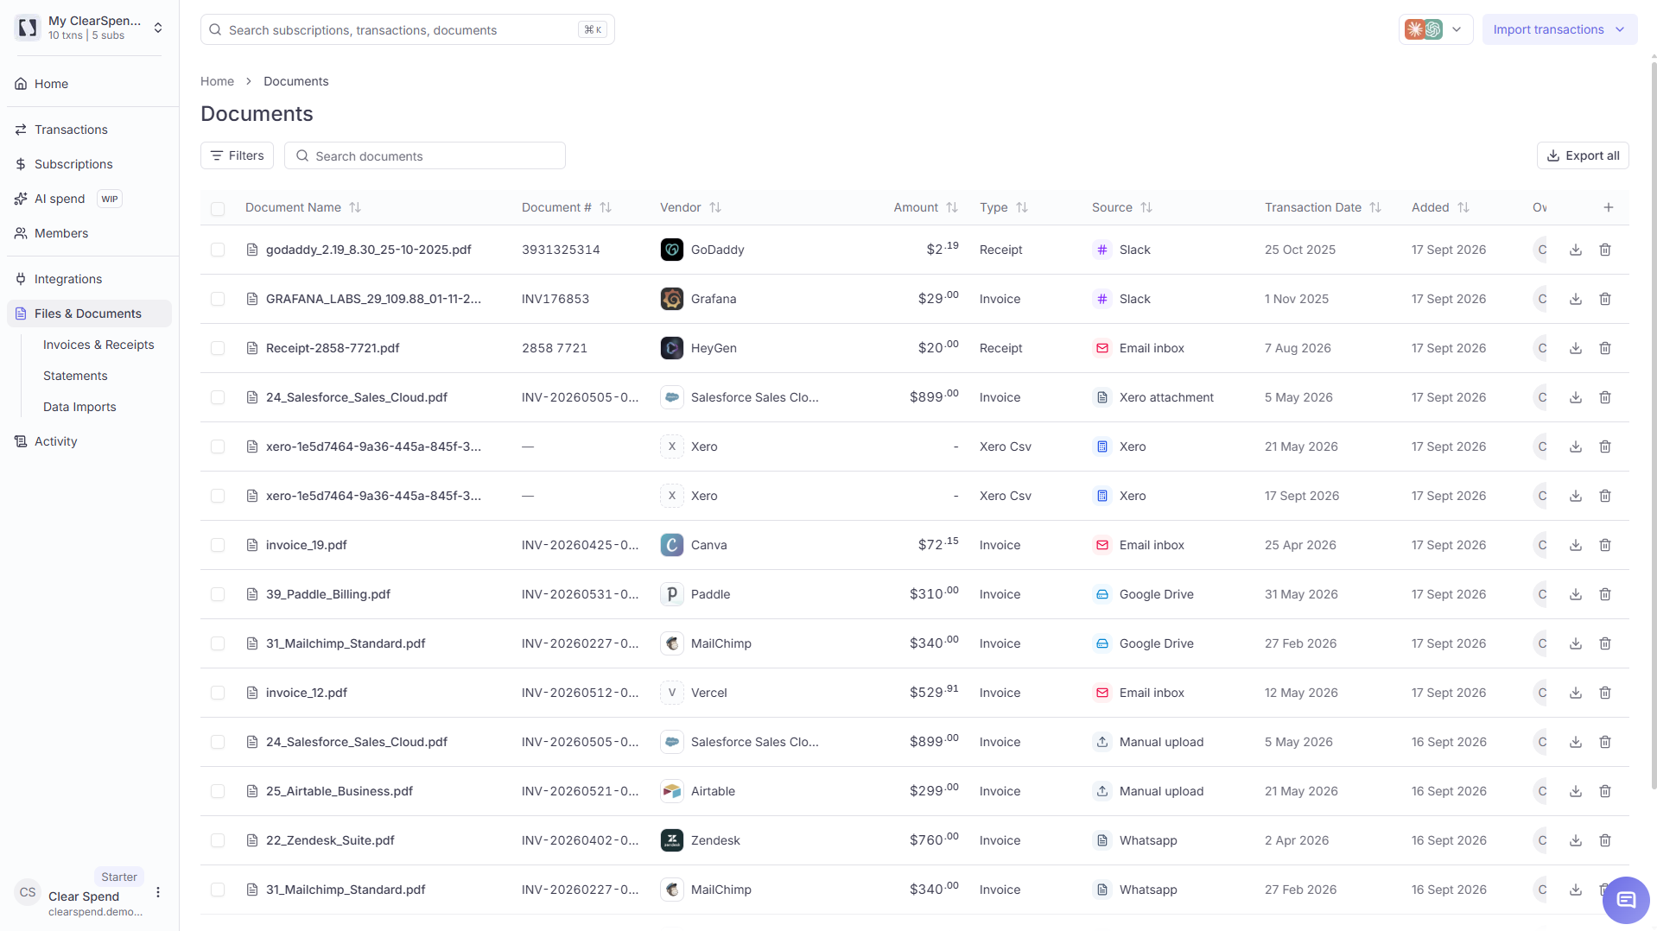Add a column with the plus icon

coord(1609,207)
